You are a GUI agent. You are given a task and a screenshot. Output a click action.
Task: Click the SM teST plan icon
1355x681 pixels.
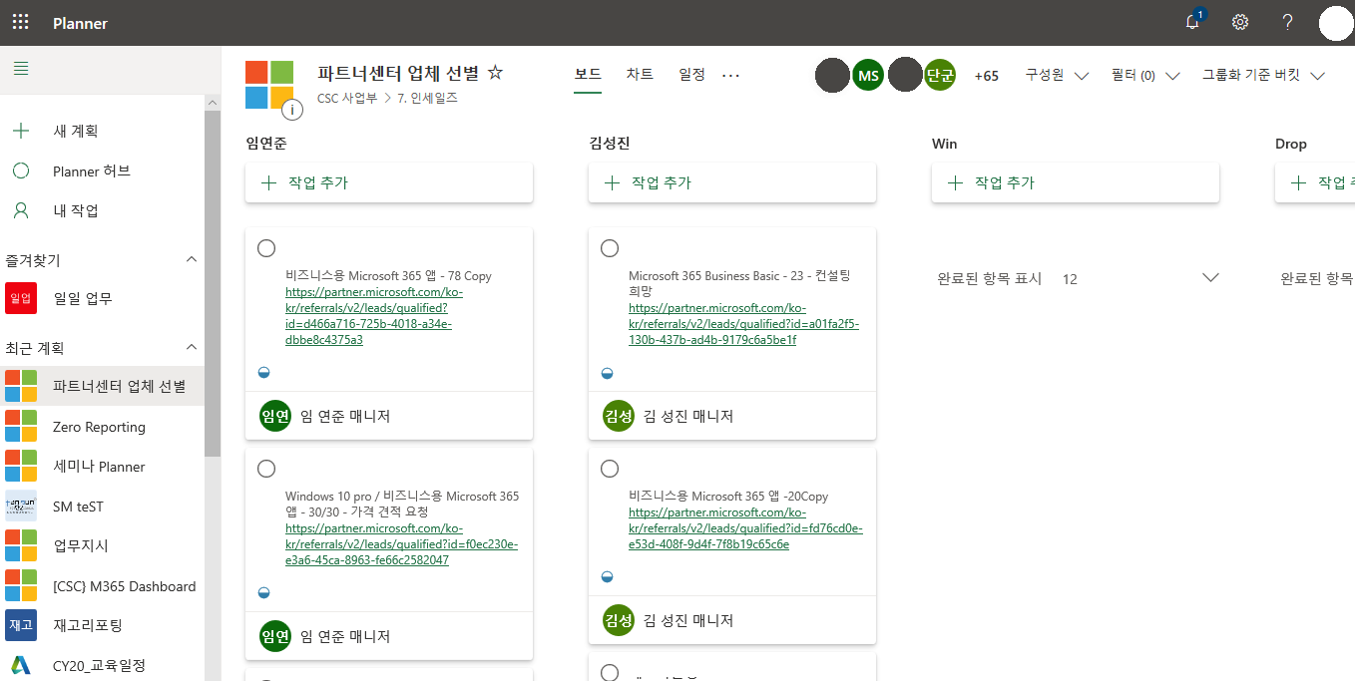(21, 507)
